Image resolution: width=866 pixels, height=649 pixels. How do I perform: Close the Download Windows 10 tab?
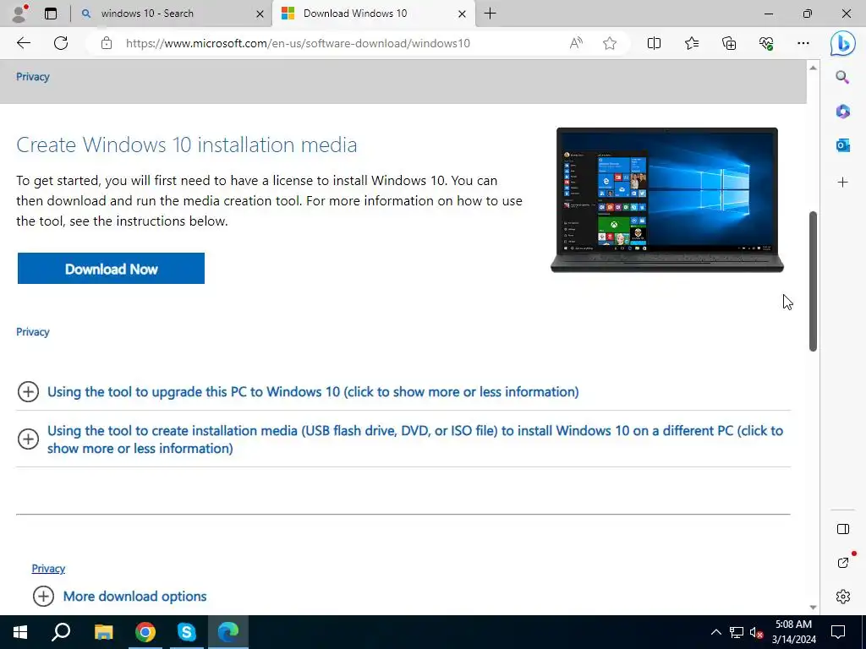click(463, 14)
